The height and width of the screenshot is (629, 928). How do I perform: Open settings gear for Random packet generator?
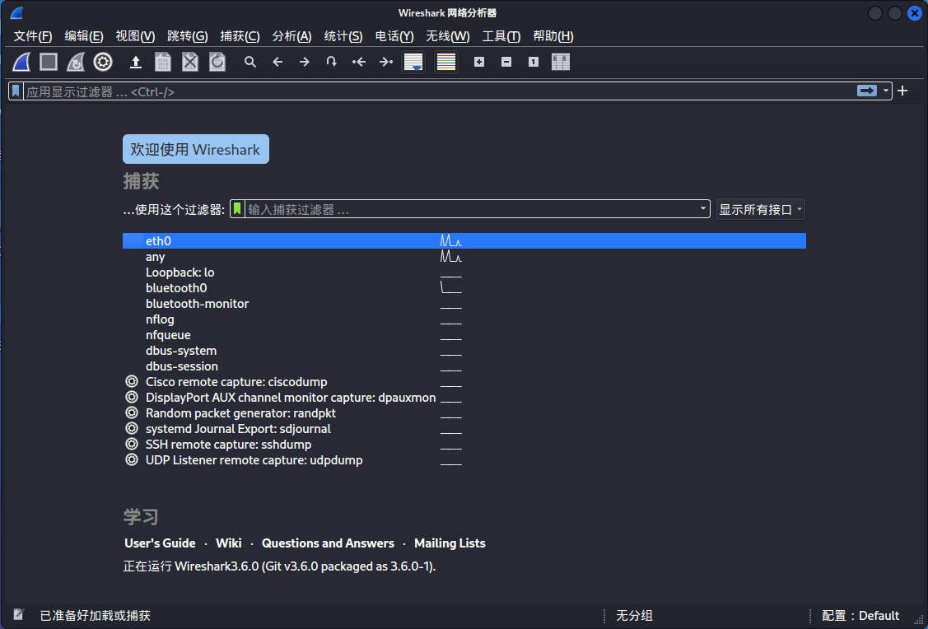[x=132, y=413]
